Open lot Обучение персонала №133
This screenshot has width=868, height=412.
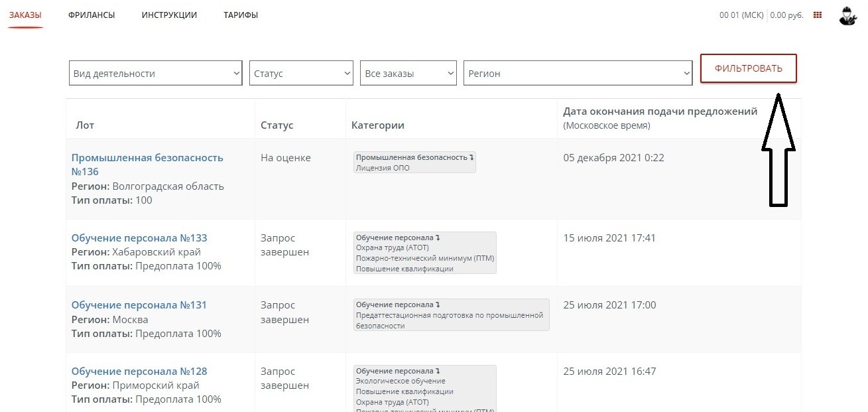coord(139,238)
